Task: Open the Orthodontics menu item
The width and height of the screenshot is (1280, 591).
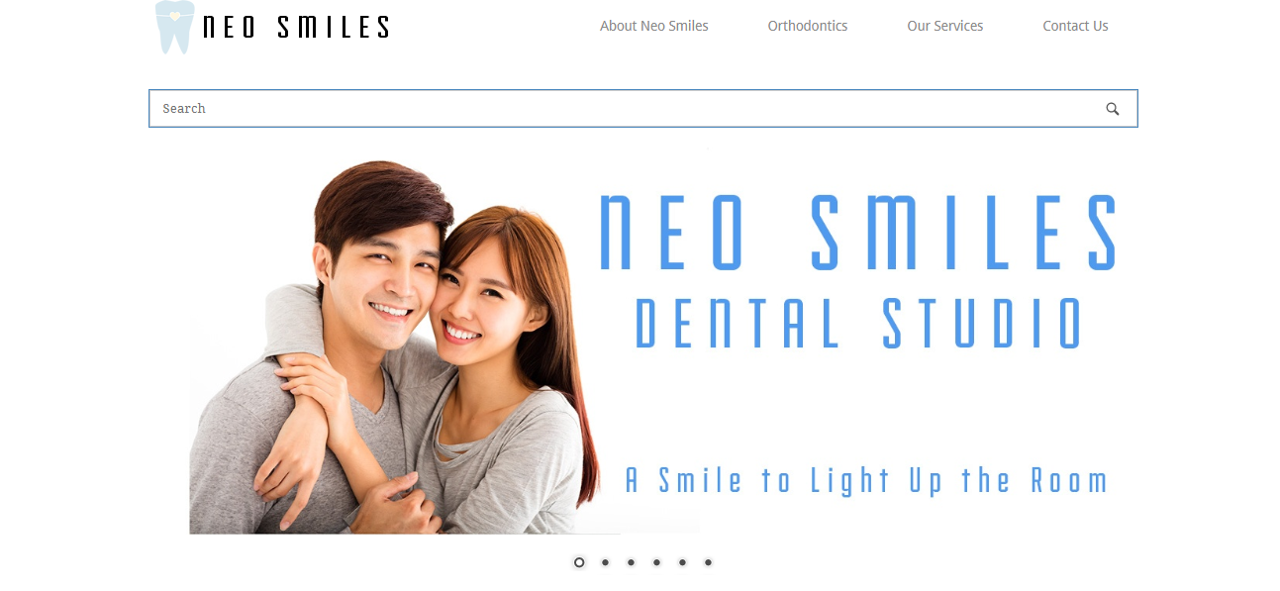Action: (x=808, y=26)
